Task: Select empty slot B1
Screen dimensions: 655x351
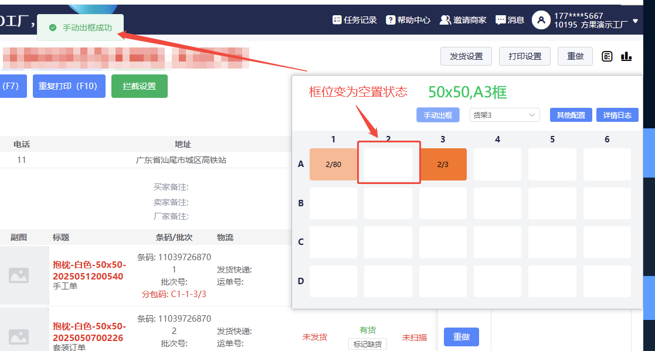Action: click(333, 203)
